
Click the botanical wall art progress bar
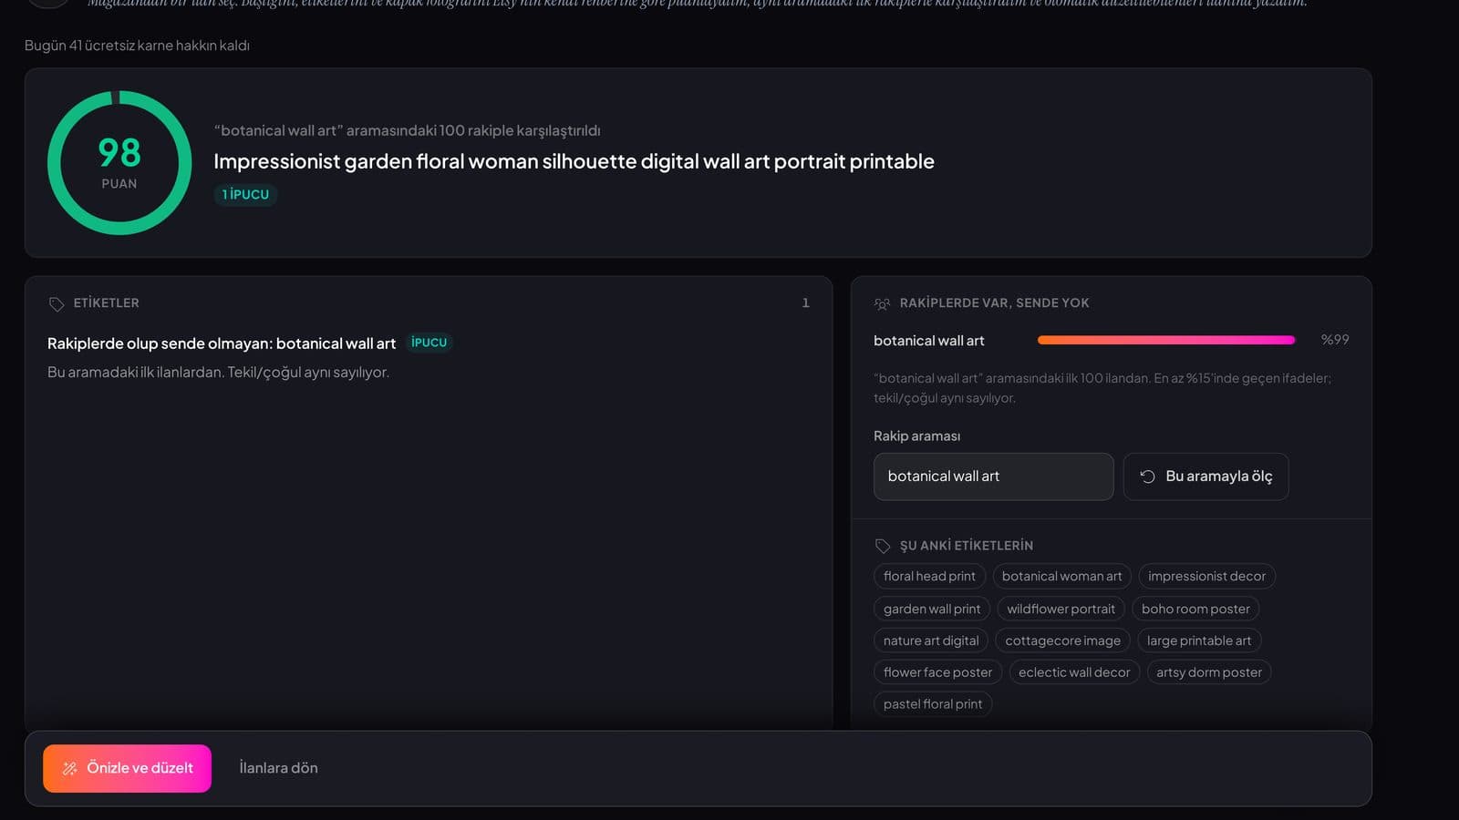1166,340
